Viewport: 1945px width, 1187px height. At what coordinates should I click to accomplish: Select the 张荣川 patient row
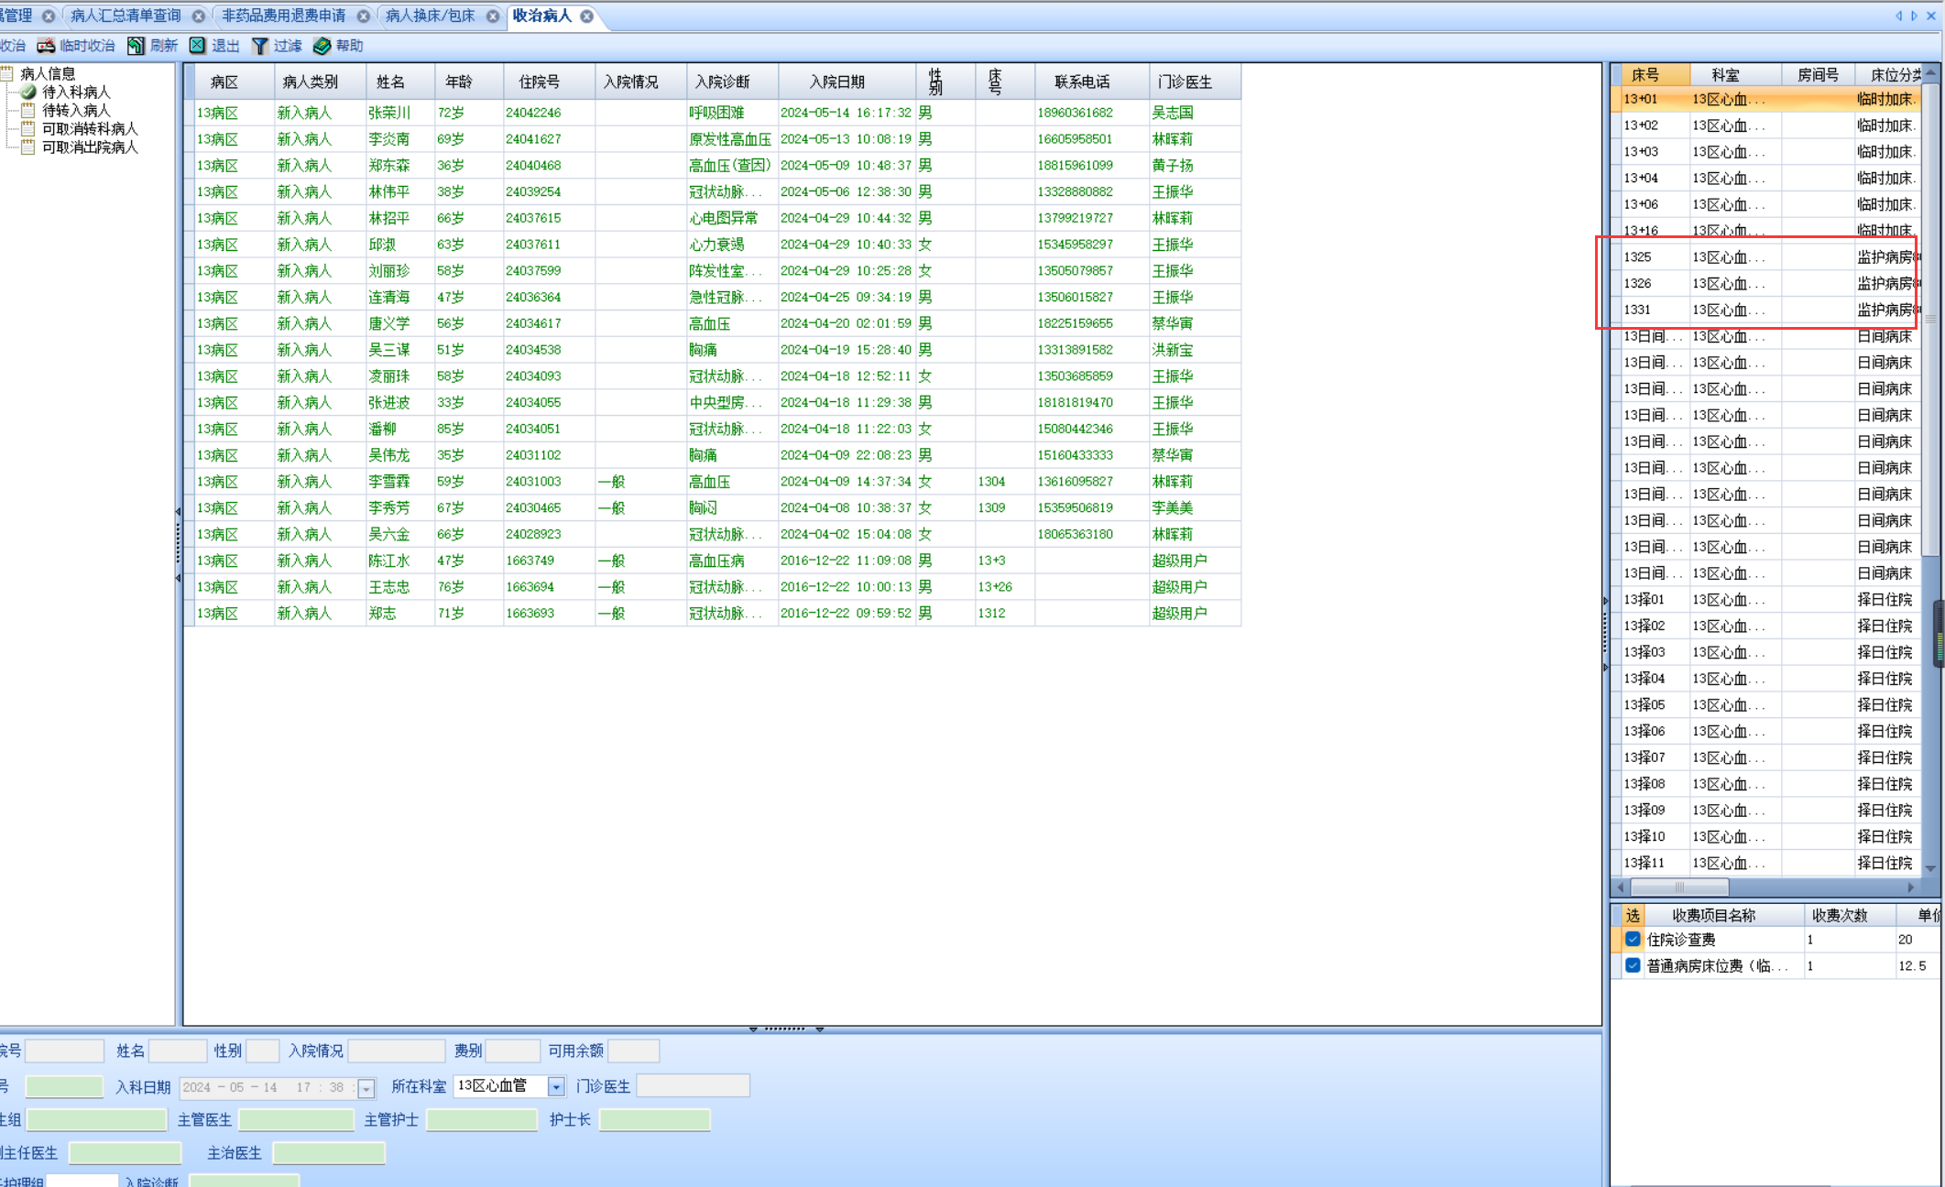(x=388, y=113)
